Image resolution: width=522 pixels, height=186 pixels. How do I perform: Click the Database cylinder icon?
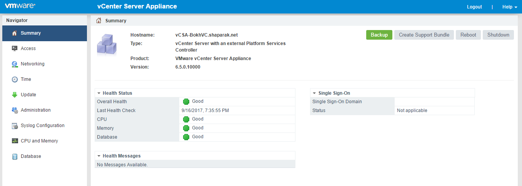(x=15, y=156)
